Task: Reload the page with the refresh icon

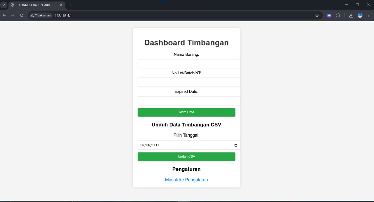Action: (x=22, y=15)
